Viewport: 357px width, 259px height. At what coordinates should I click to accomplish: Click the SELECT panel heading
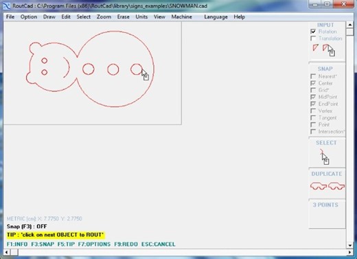326,143
